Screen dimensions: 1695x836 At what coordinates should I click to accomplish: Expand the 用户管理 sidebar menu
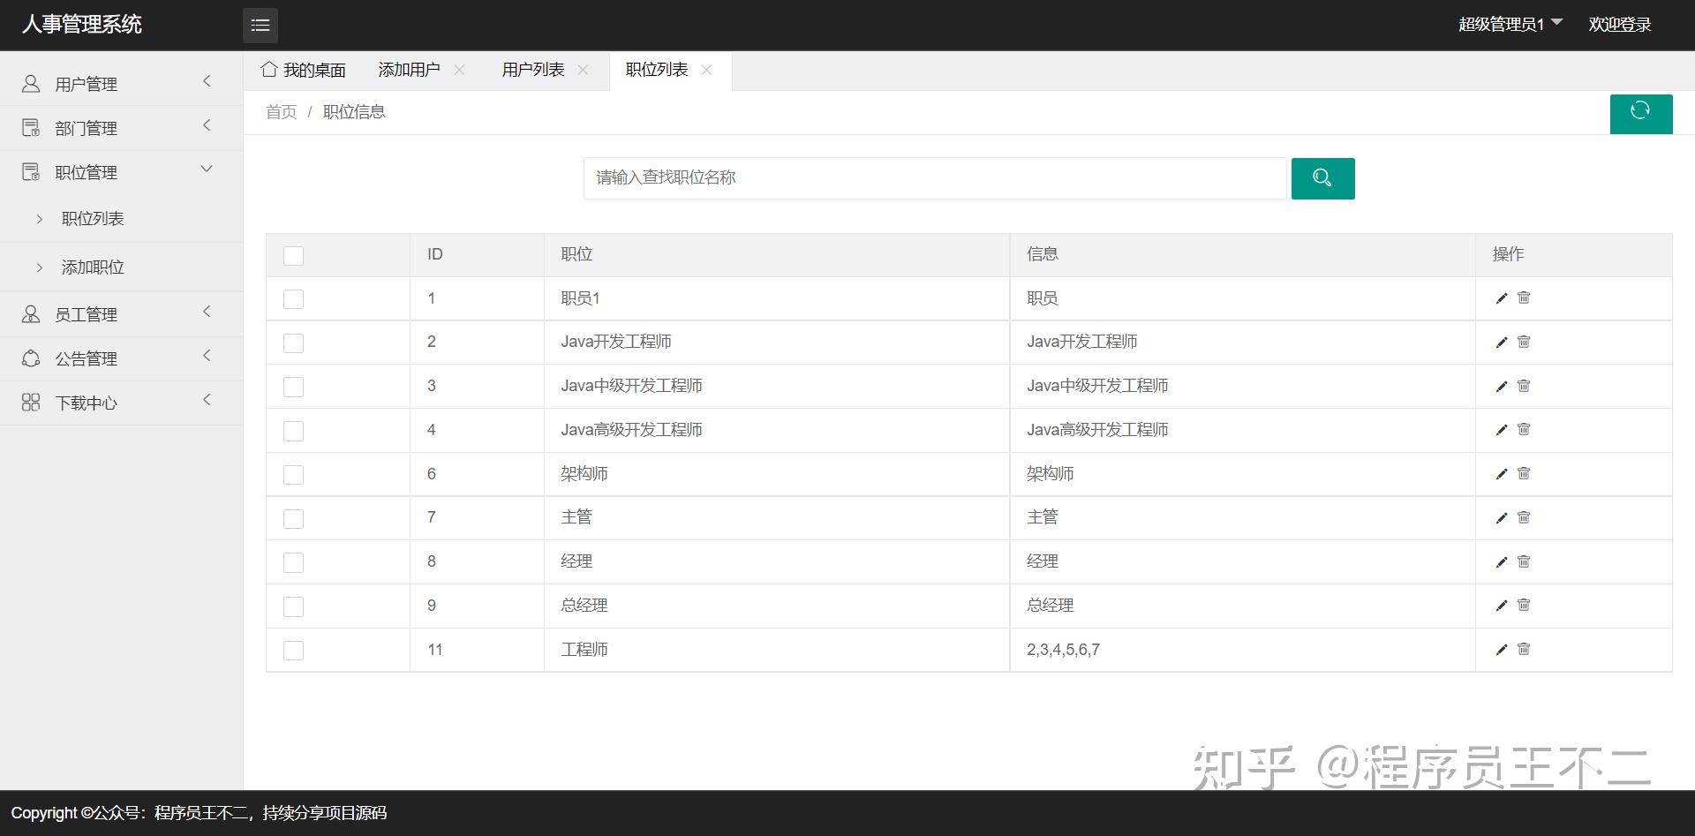121,84
